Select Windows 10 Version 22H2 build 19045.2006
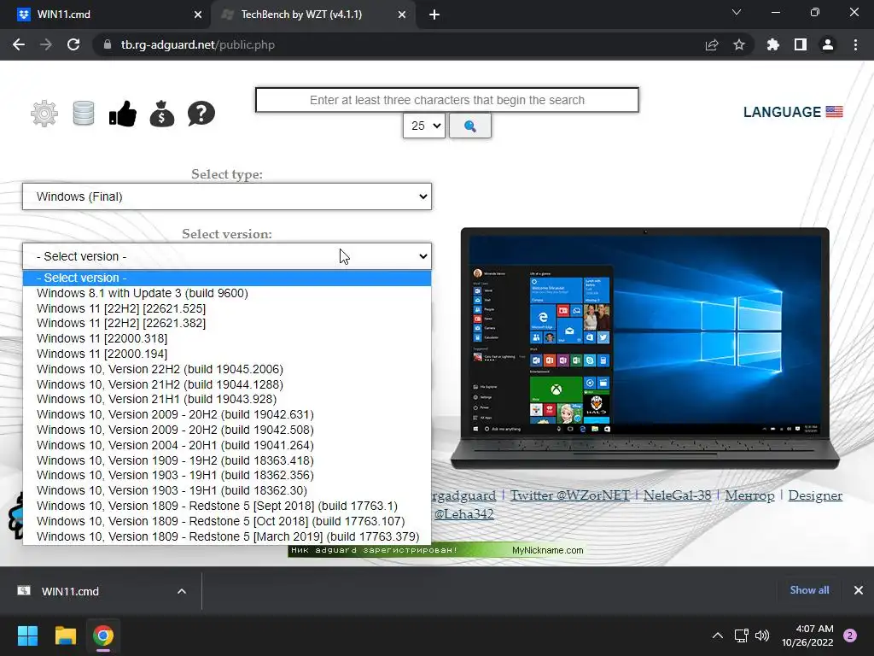The height and width of the screenshot is (656, 874). [227, 369]
